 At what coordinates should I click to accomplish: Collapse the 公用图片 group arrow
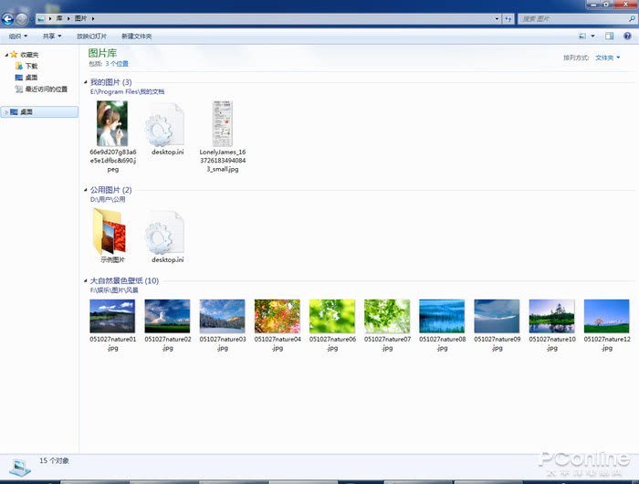click(x=85, y=190)
